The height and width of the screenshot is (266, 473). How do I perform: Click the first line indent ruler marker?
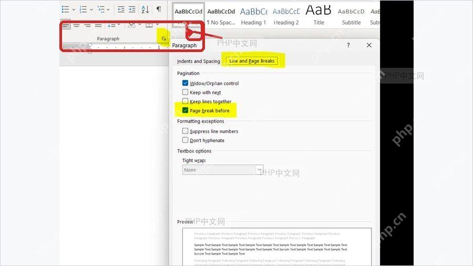tap(90, 45)
